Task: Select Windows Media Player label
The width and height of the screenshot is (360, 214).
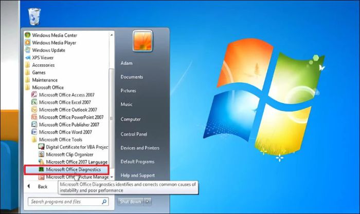Action: 54,43
